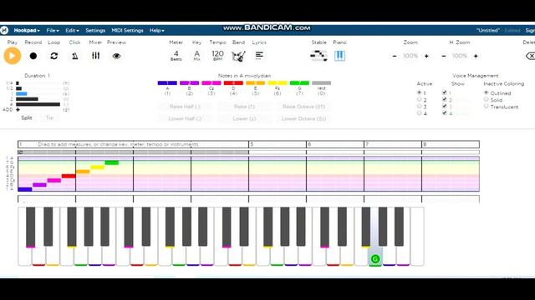Select the duration 4 bar
Image resolution: width=535 pixels, height=300 pixels.
tap(38, 104)
